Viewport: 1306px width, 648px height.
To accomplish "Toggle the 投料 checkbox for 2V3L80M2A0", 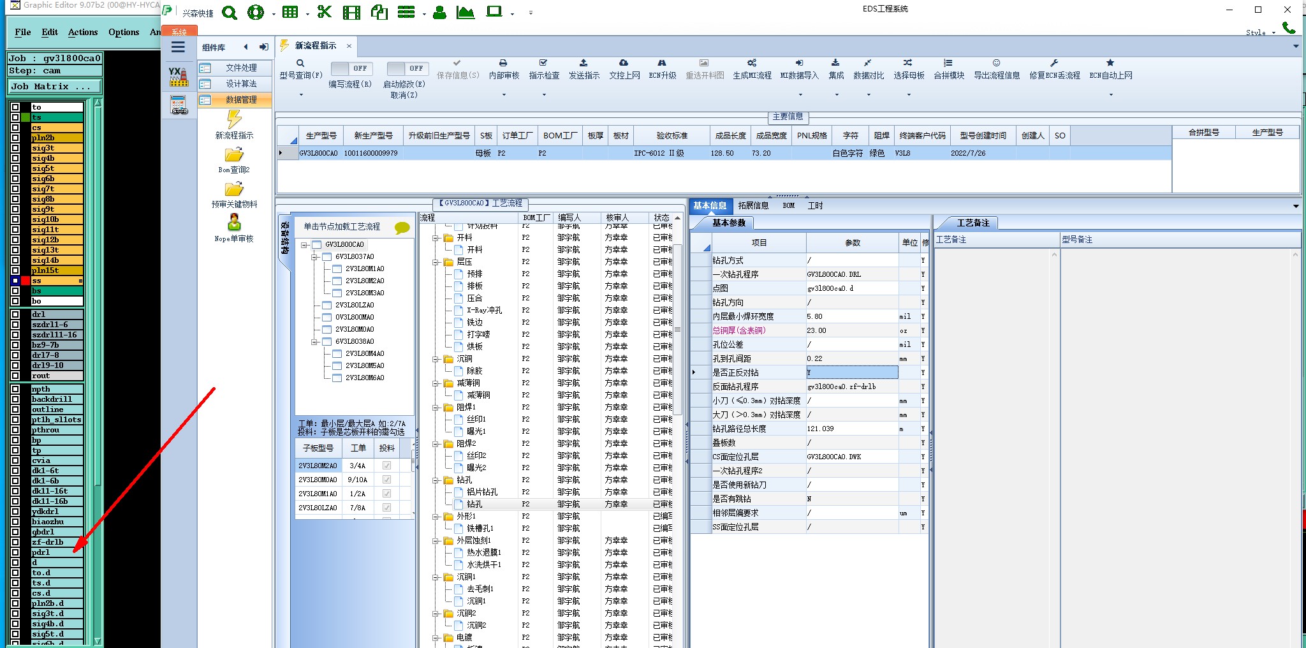I will [386, 466].
